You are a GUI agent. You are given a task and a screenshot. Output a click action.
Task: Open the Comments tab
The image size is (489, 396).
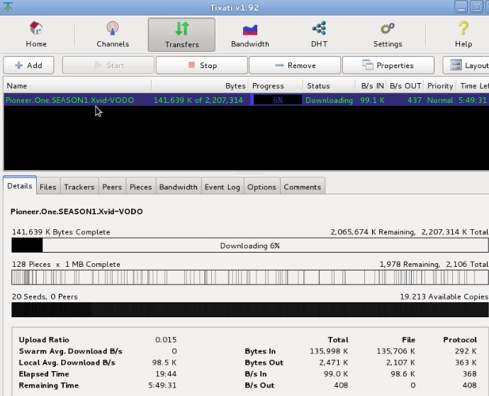302,187
